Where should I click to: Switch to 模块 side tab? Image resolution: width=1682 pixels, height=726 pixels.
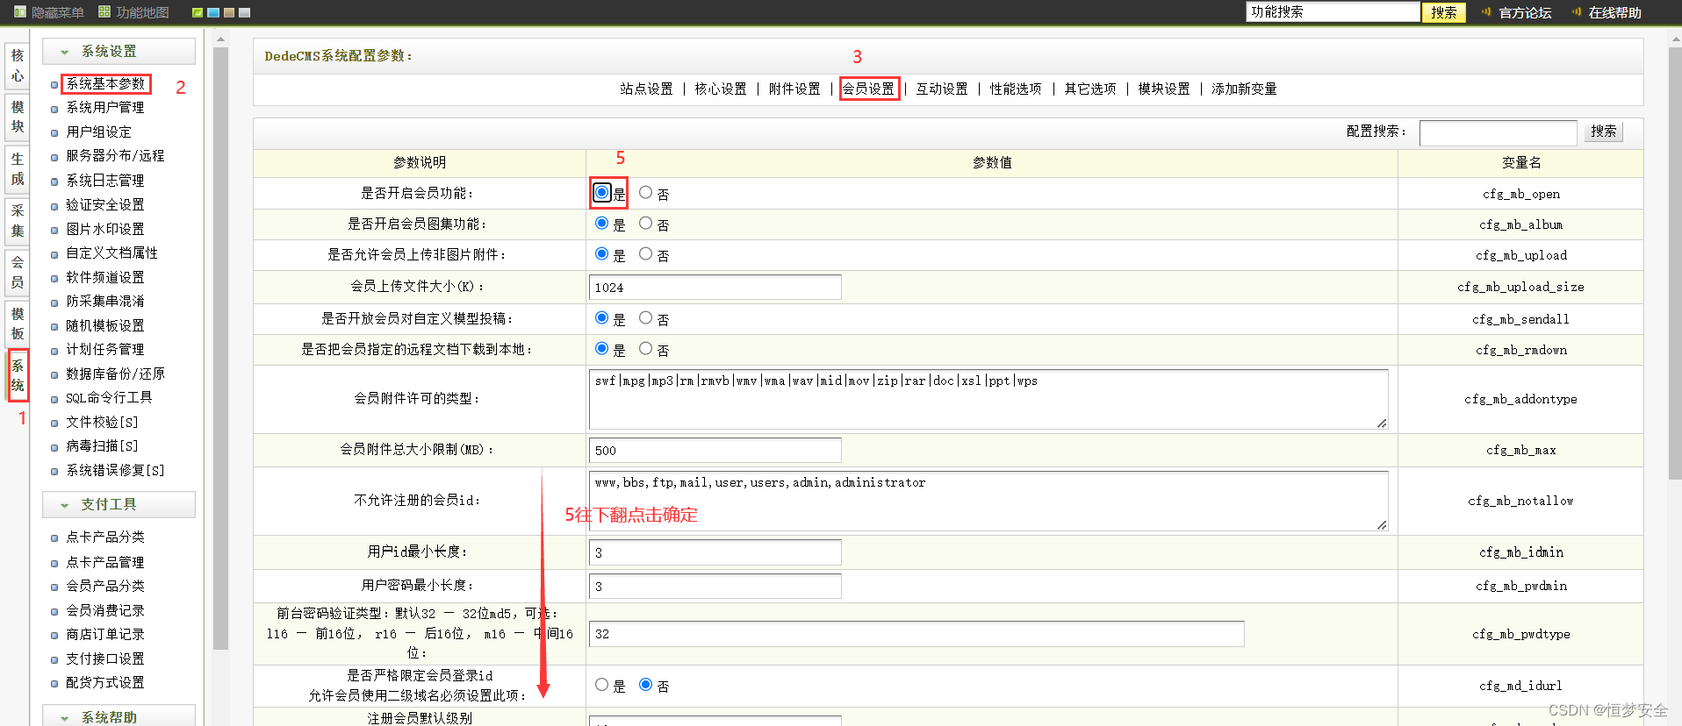pos(18,117)
